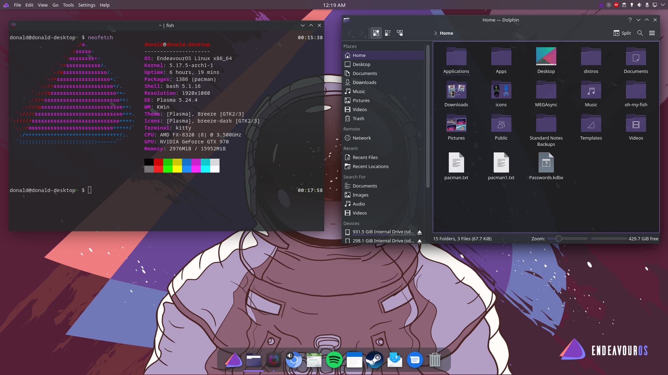Select the oh-my-fish folder
This screenshot has height=375, width=668.
[636, 94]
